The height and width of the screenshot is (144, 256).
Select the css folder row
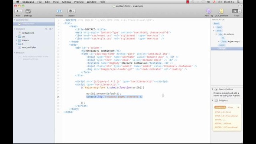pyautogui.click(x=34, y=36)
